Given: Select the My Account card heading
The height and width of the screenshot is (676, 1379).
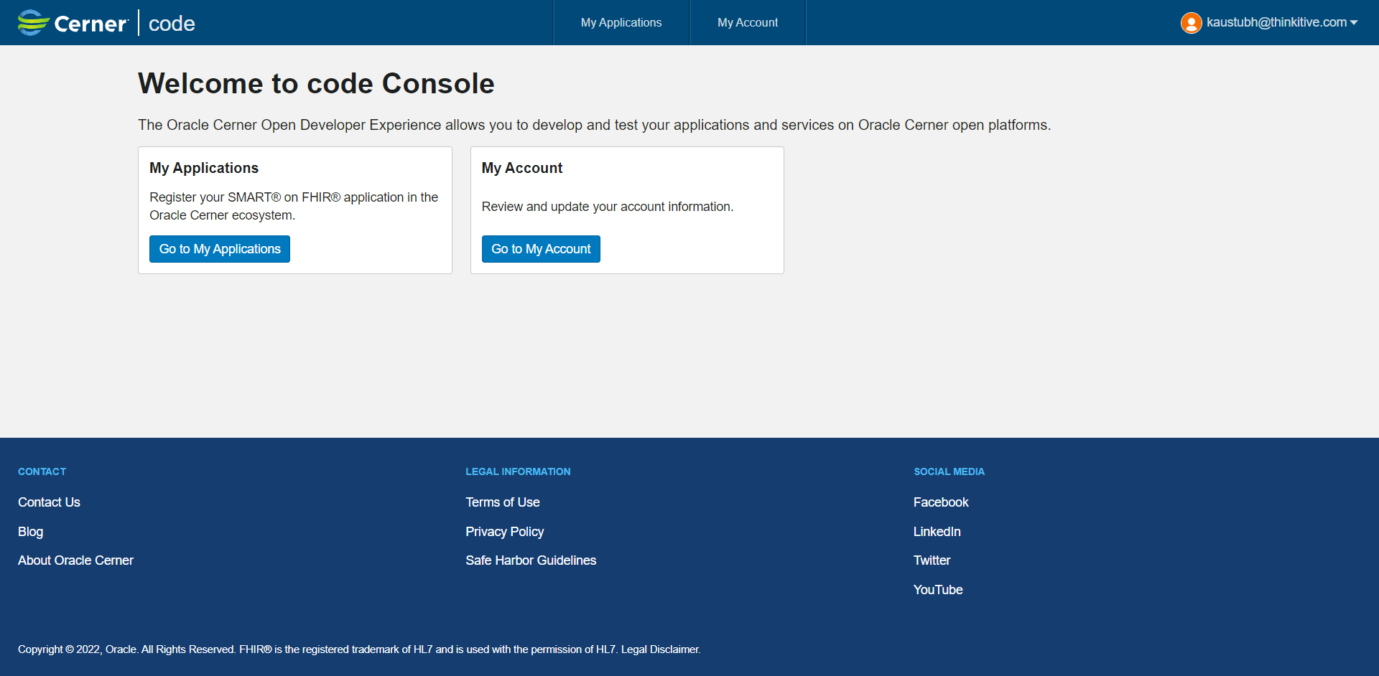Looking at the screenshot, I should 522,168.
